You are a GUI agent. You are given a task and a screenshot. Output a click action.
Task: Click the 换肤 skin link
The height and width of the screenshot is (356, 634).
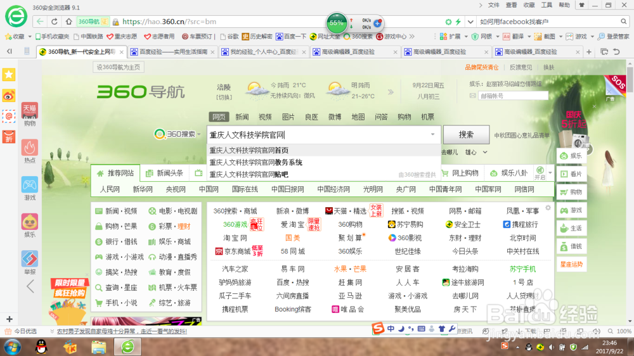(x=548, y=68)
